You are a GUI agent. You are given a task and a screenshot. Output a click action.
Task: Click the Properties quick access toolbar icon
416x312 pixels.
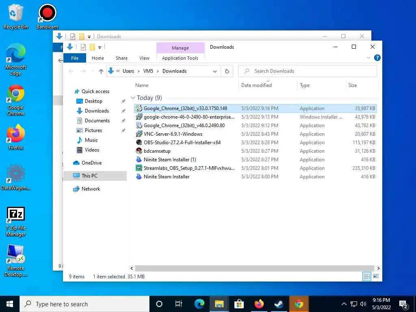click(x=83, y=47)
